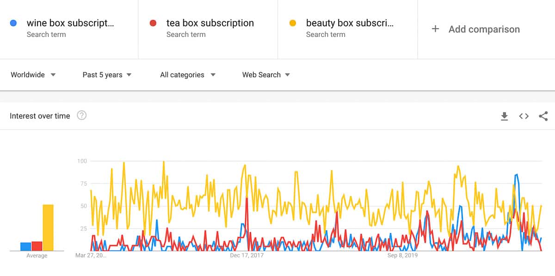Image resolution: width=555 pixels, height=276 pixels.
Task: Click the Search term label under tea box
Action: (x=186, y=34)
